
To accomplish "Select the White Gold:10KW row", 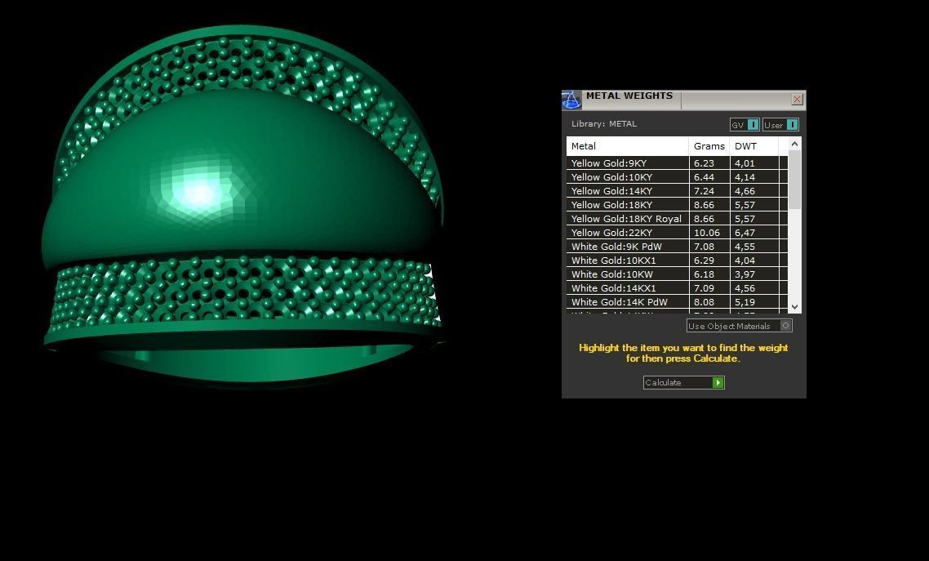I will pos(677,274).
